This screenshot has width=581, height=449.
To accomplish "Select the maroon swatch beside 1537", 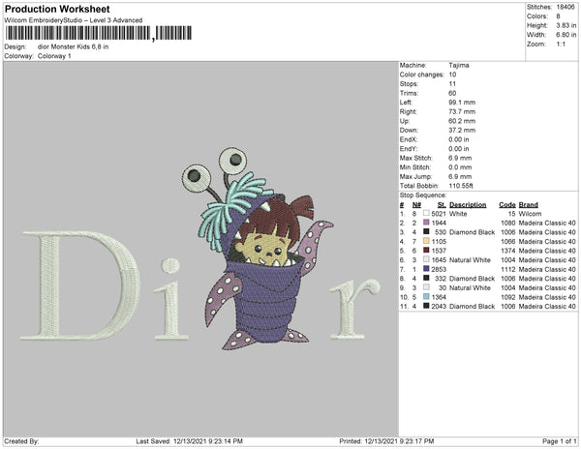I will coord(426,251).
